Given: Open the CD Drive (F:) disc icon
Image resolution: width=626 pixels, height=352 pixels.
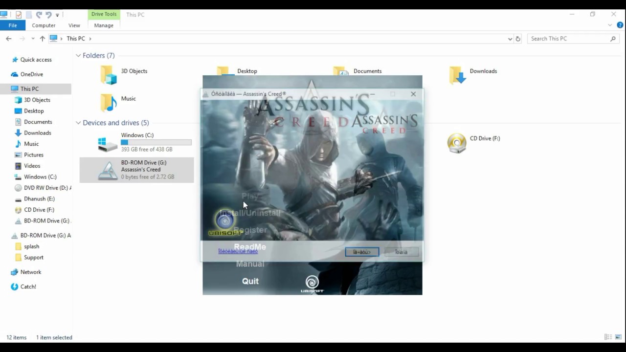Looking at the screenshot, I should click(457, 143).
